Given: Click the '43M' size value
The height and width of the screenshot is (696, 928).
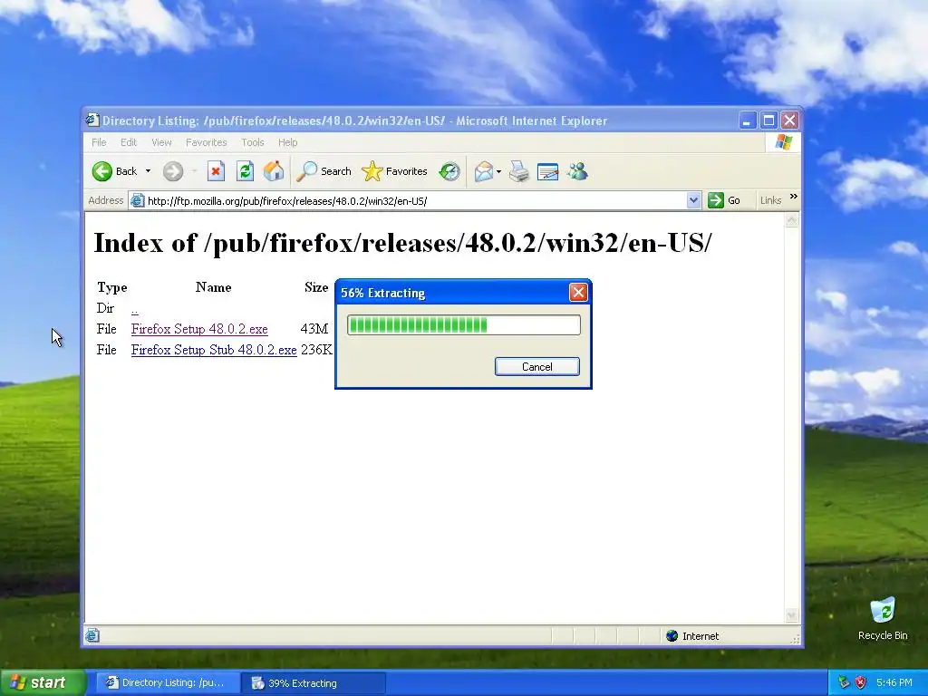Looking at the screenshot, I should click(314, 329).
